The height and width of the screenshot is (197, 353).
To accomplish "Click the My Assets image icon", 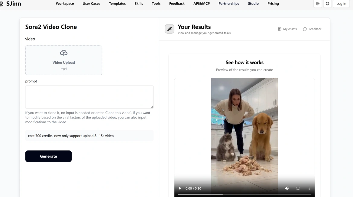I will point(279,29).
